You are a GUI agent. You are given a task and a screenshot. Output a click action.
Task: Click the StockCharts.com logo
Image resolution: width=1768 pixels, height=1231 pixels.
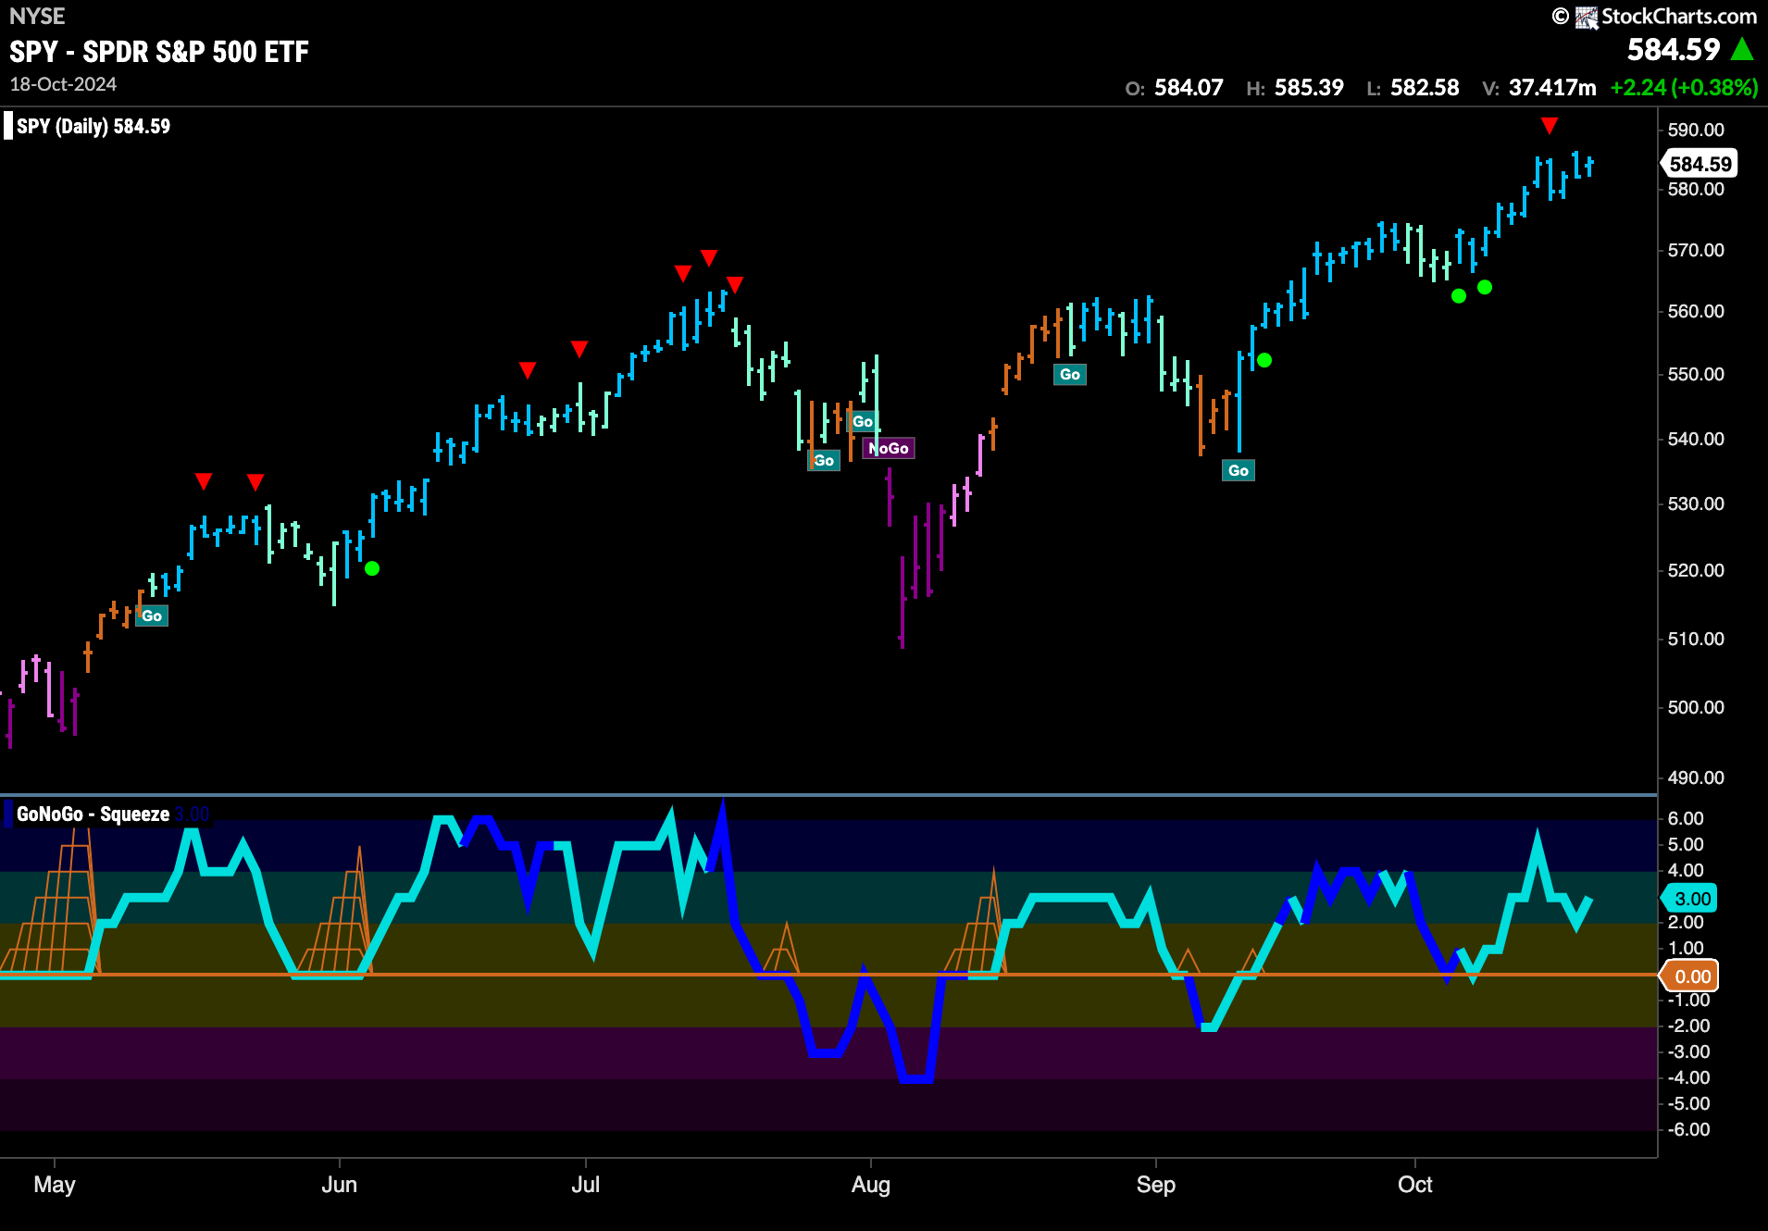pos(1655,17)
